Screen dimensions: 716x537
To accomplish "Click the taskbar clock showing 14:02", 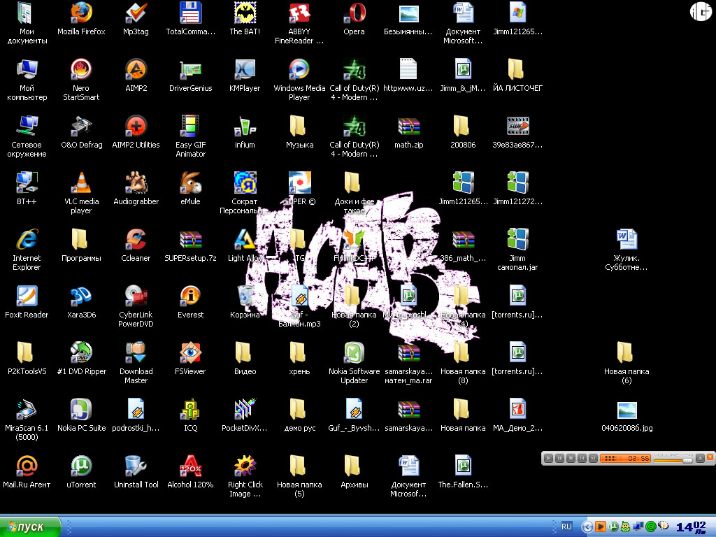I will point(692,527).
